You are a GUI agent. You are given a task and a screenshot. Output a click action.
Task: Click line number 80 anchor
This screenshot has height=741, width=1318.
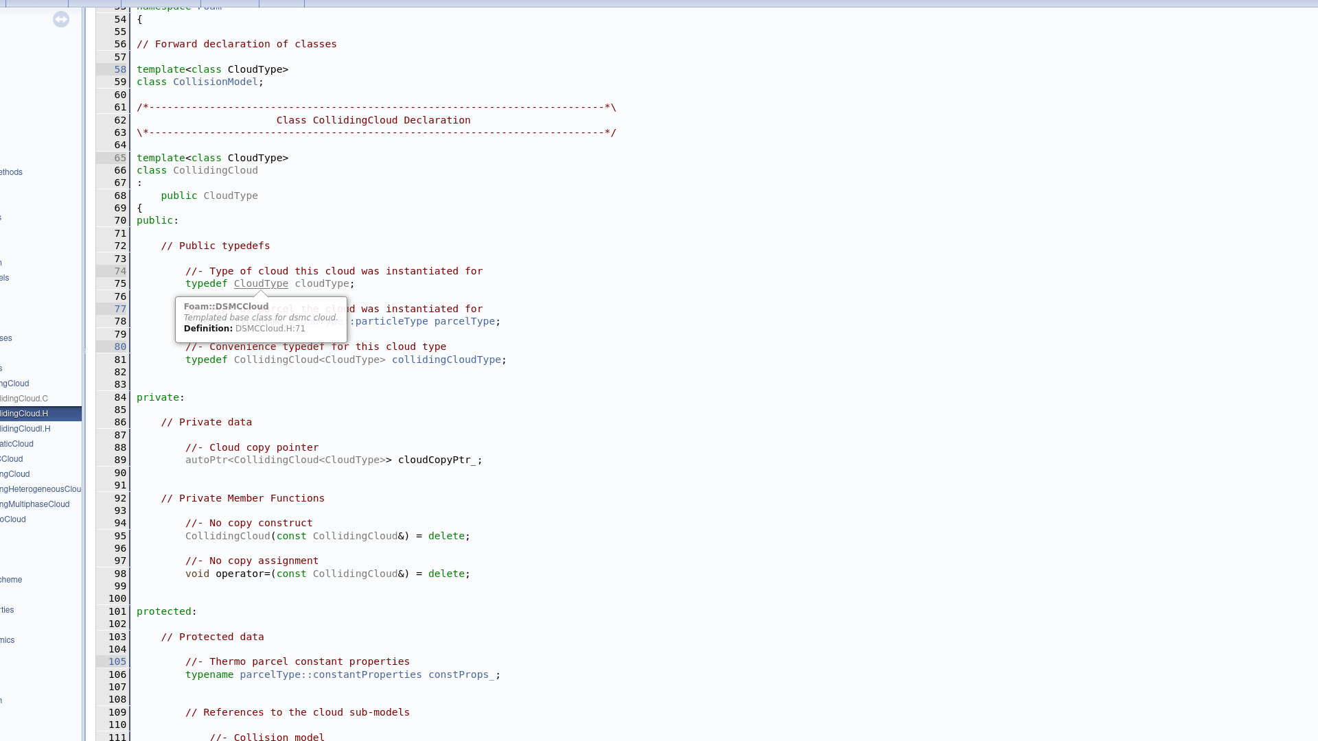(120, 347)
